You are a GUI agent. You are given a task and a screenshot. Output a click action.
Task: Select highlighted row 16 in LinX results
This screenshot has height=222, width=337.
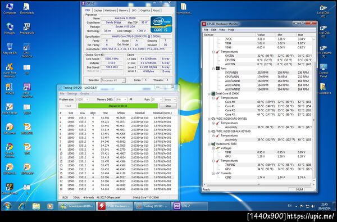click(116, 177)
